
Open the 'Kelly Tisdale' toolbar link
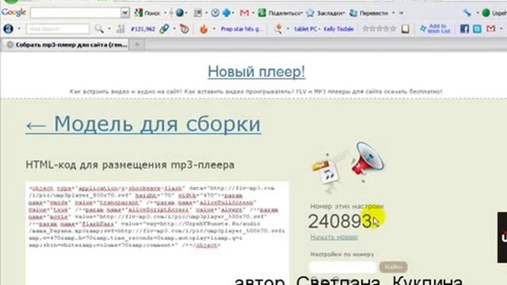338,29
